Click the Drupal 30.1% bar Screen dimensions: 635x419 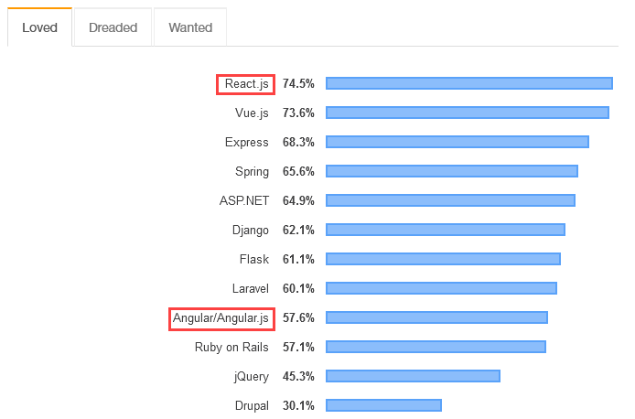(x=383, y=405)
